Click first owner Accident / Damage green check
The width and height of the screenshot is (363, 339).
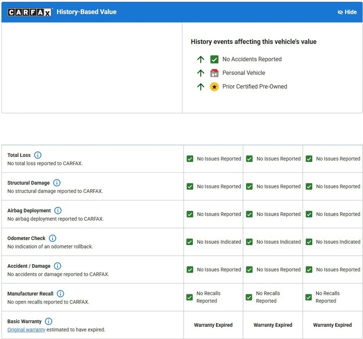(x=190, y=269)
